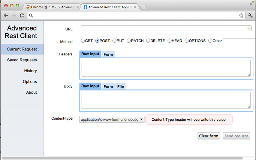256x160 pixels.
Task: Click the green plus icon in URL field
Action: point(249,28)
